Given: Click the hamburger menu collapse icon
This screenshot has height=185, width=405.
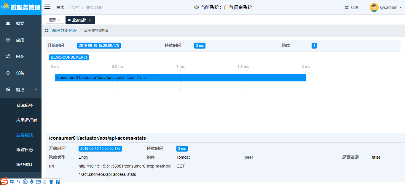Looking at the screenshot, I should 47,7.
